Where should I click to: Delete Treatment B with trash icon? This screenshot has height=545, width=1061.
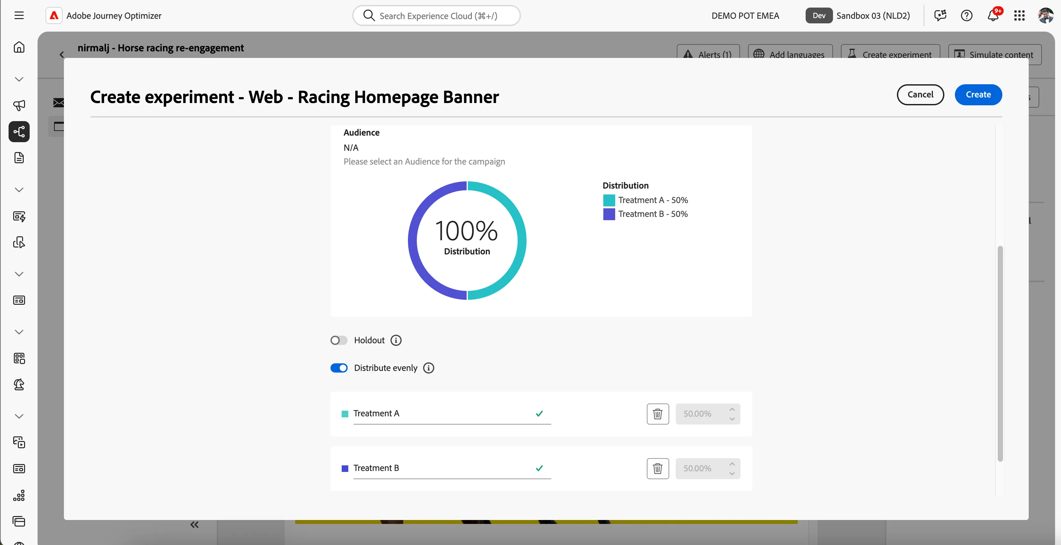pos(658,469)
